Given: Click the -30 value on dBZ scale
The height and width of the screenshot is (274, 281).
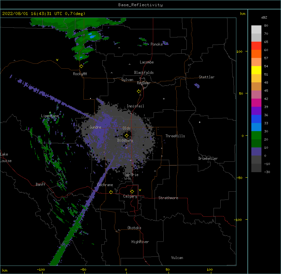Looking at the screenshot, I should coord(267,172).
